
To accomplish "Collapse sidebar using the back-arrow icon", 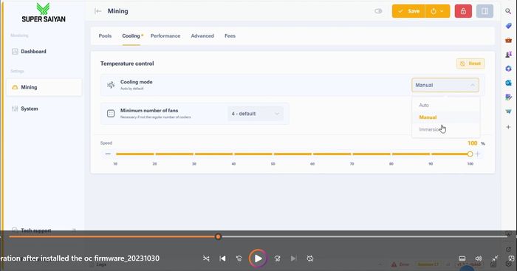I will 98,11.
